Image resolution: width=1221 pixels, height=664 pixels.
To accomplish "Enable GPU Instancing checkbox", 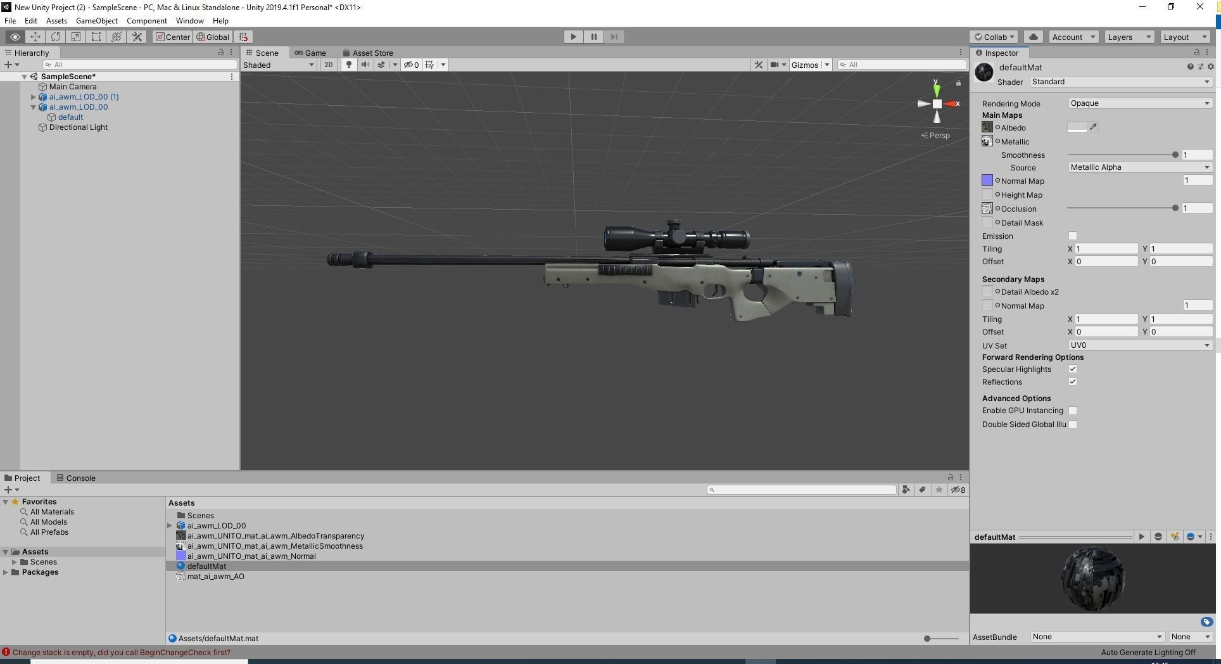I will click(x=1073, y=410).
